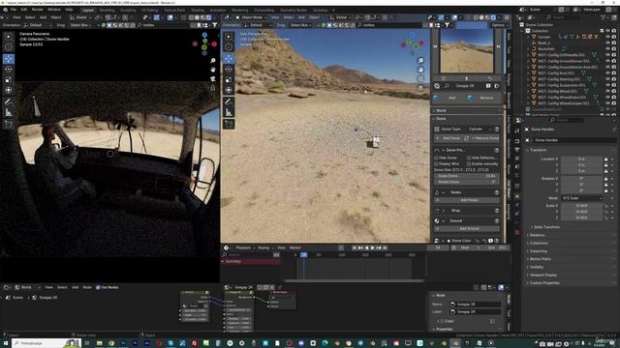Expand the Viewport Display panel
620x348 pixels.
coord(542,275)
